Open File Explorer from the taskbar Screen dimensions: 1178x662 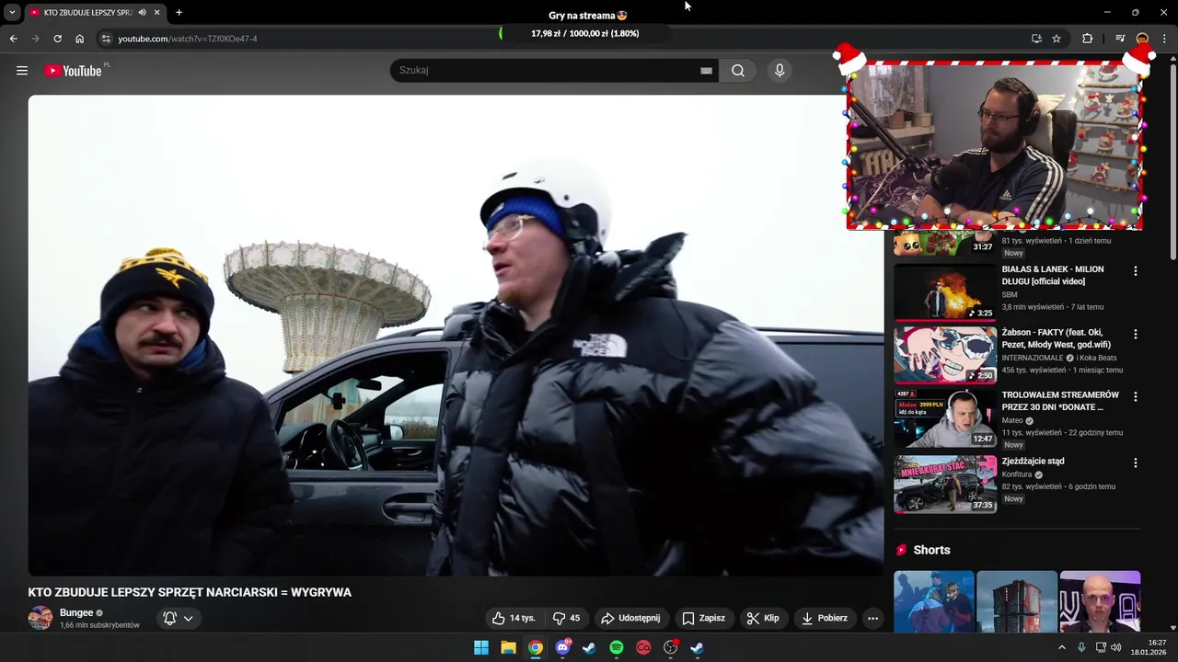pos(508,647)
